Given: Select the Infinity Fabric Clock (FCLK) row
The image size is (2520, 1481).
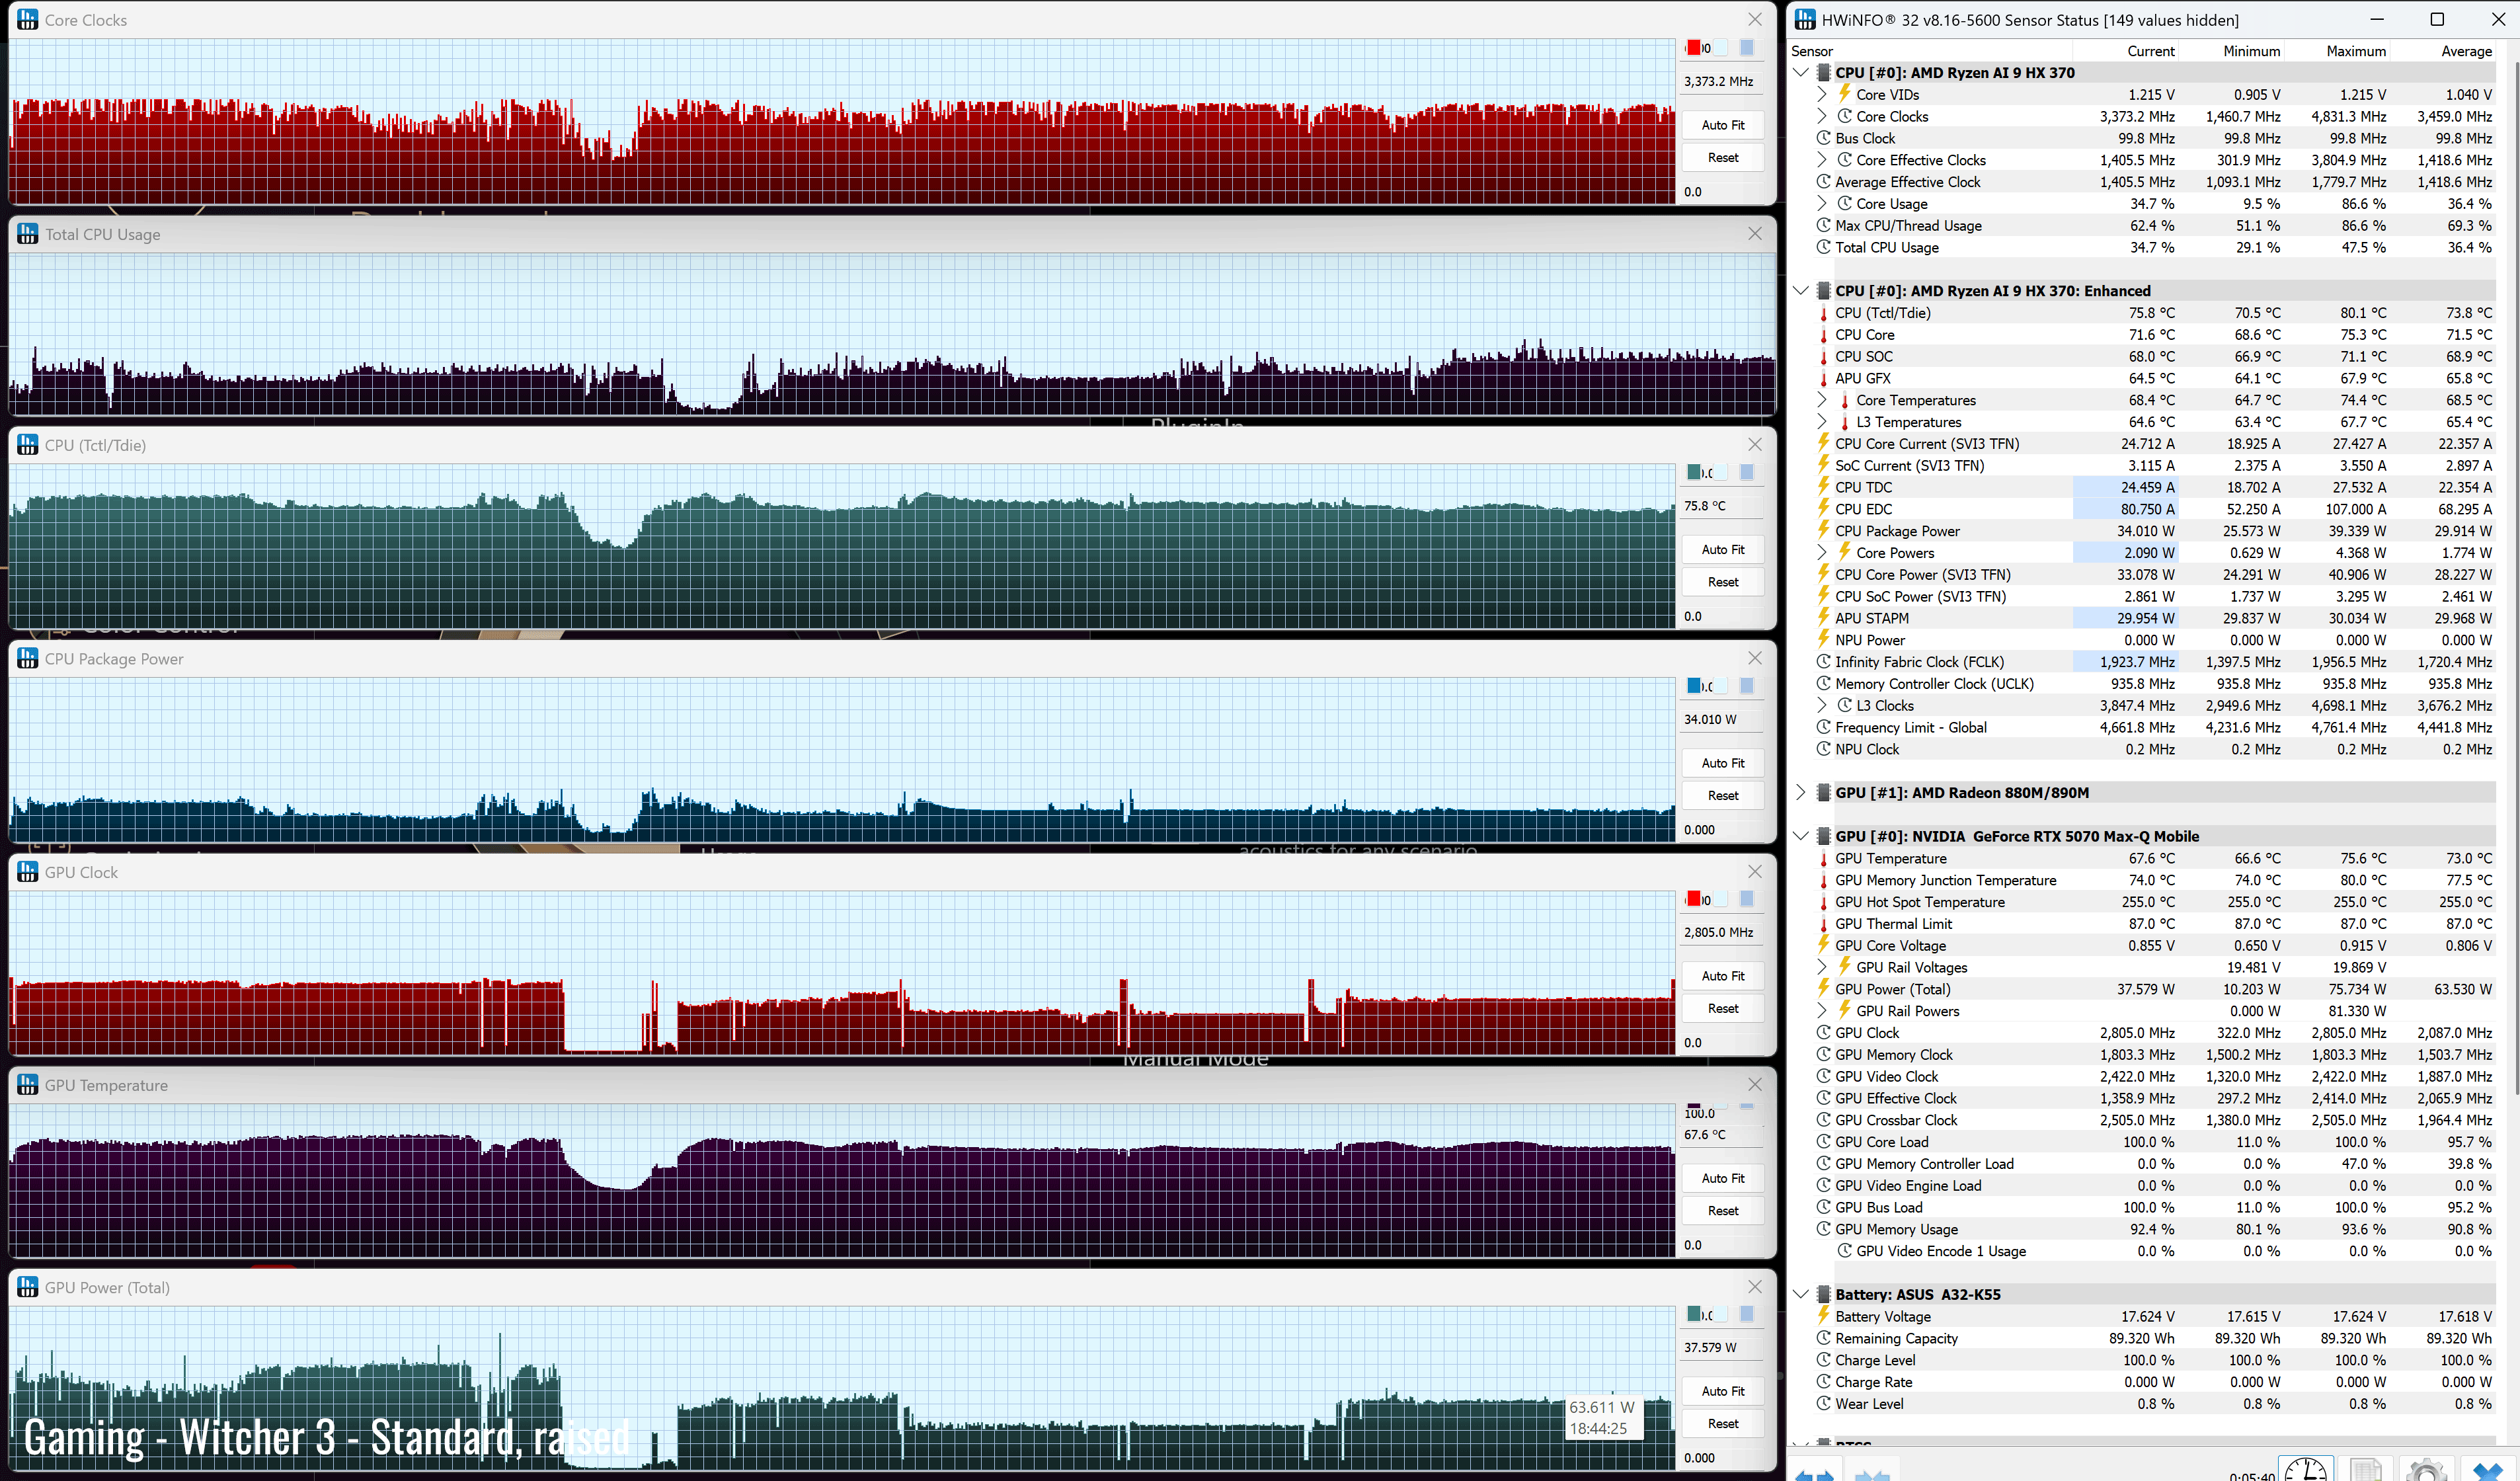Looking at the screenshot, I should (x=2154, y=662).
